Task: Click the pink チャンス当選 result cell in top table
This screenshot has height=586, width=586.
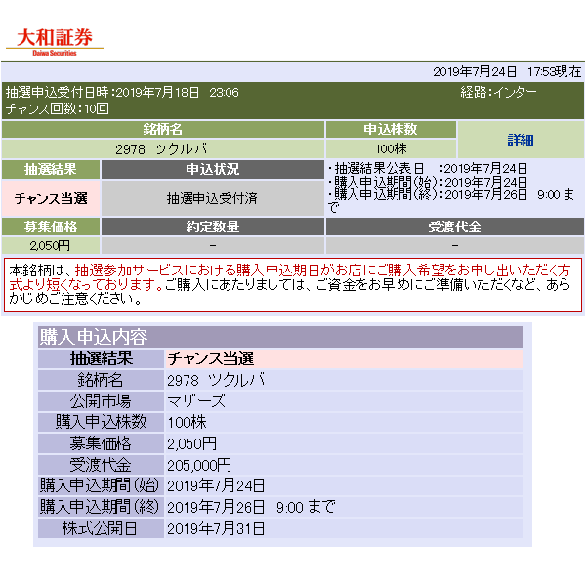Action: pos(51,198)
